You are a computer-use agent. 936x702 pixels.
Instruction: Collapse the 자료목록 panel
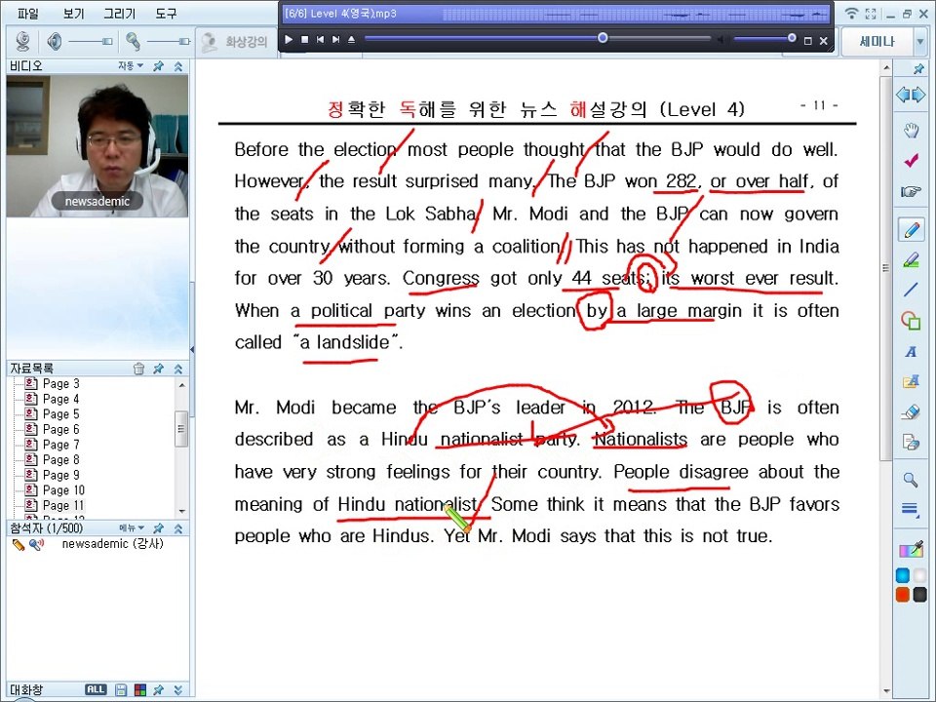177,369
